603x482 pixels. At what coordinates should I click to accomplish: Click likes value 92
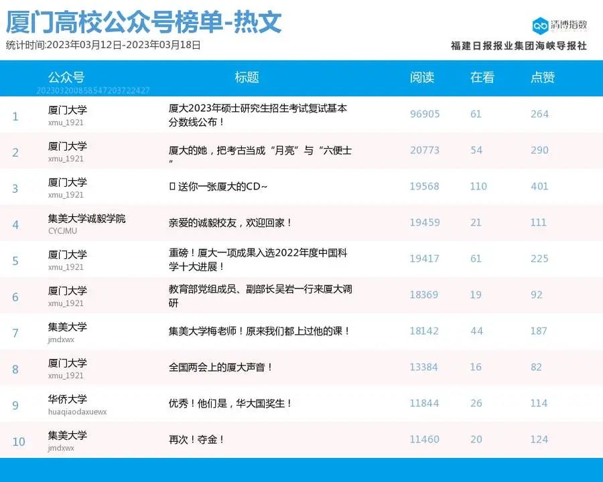click(x=537, y=295)
